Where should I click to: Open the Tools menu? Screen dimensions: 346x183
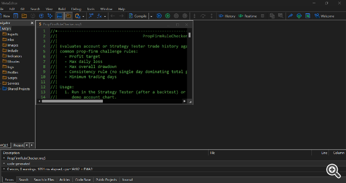click(x=91, y=9)
